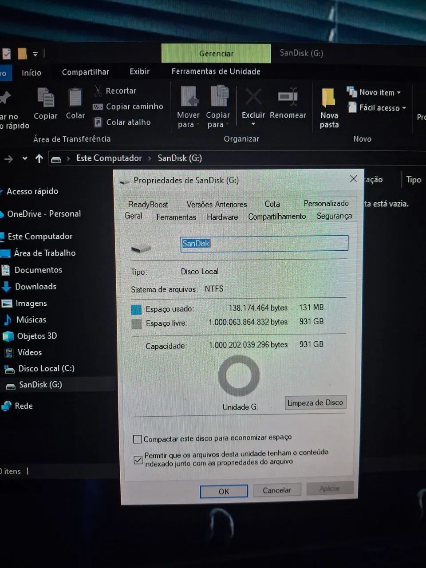Click the gray Espaço livre swatch

tap(136, 324)
